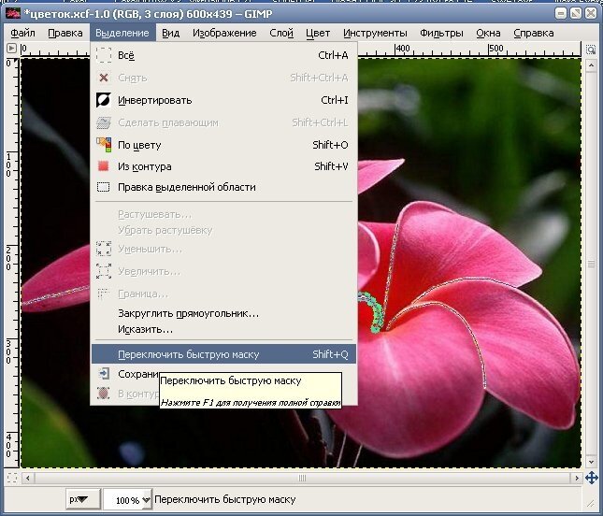Open the Изображение menu
Viewport: 603px width, 516px height.
click(224, 33)
